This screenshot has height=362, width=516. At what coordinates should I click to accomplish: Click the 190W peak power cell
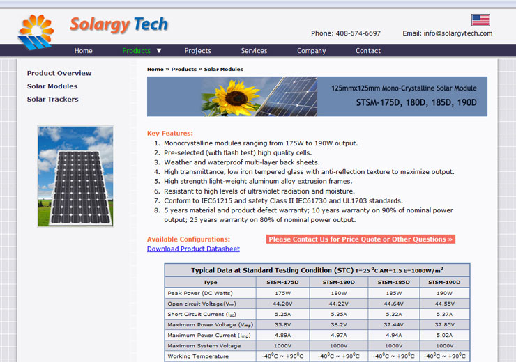point(444,293)
